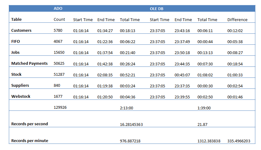Select the OLE DB header cell
The image size is (261, 150).
(157, 9)
